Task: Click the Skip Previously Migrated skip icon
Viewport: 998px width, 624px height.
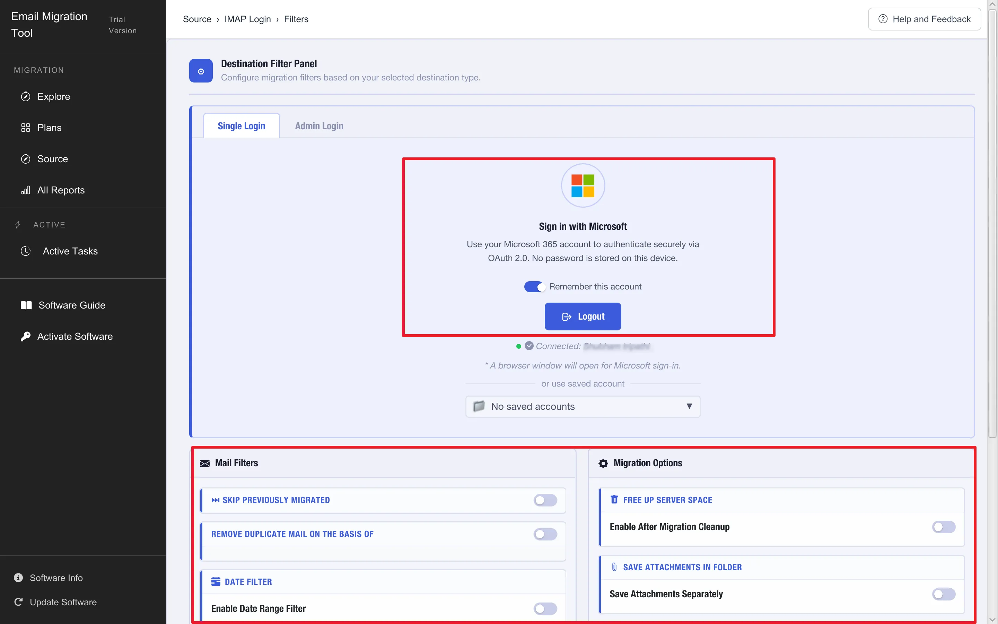Action: click(215, 500)
